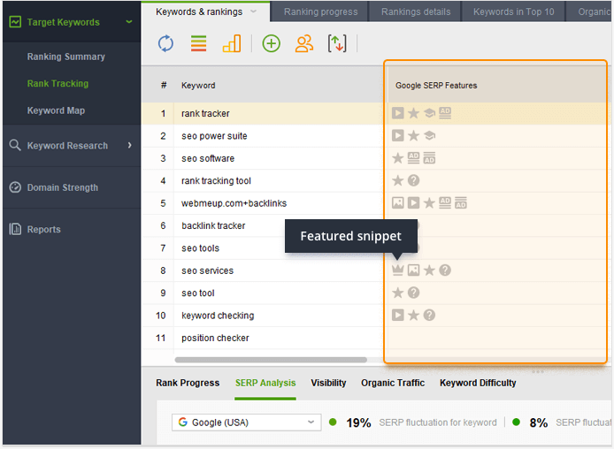
Task: Open the Google (USA) search engine dropdown
Action: [x=246, y=422]
